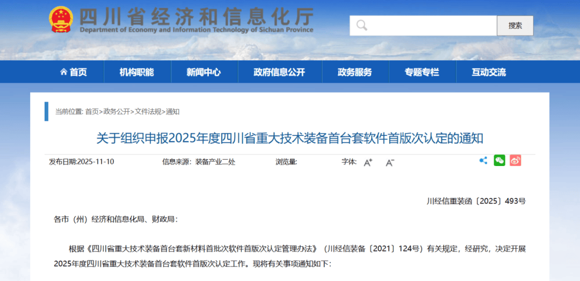Click the national emblem logo
580x281 pixels.
61,20
